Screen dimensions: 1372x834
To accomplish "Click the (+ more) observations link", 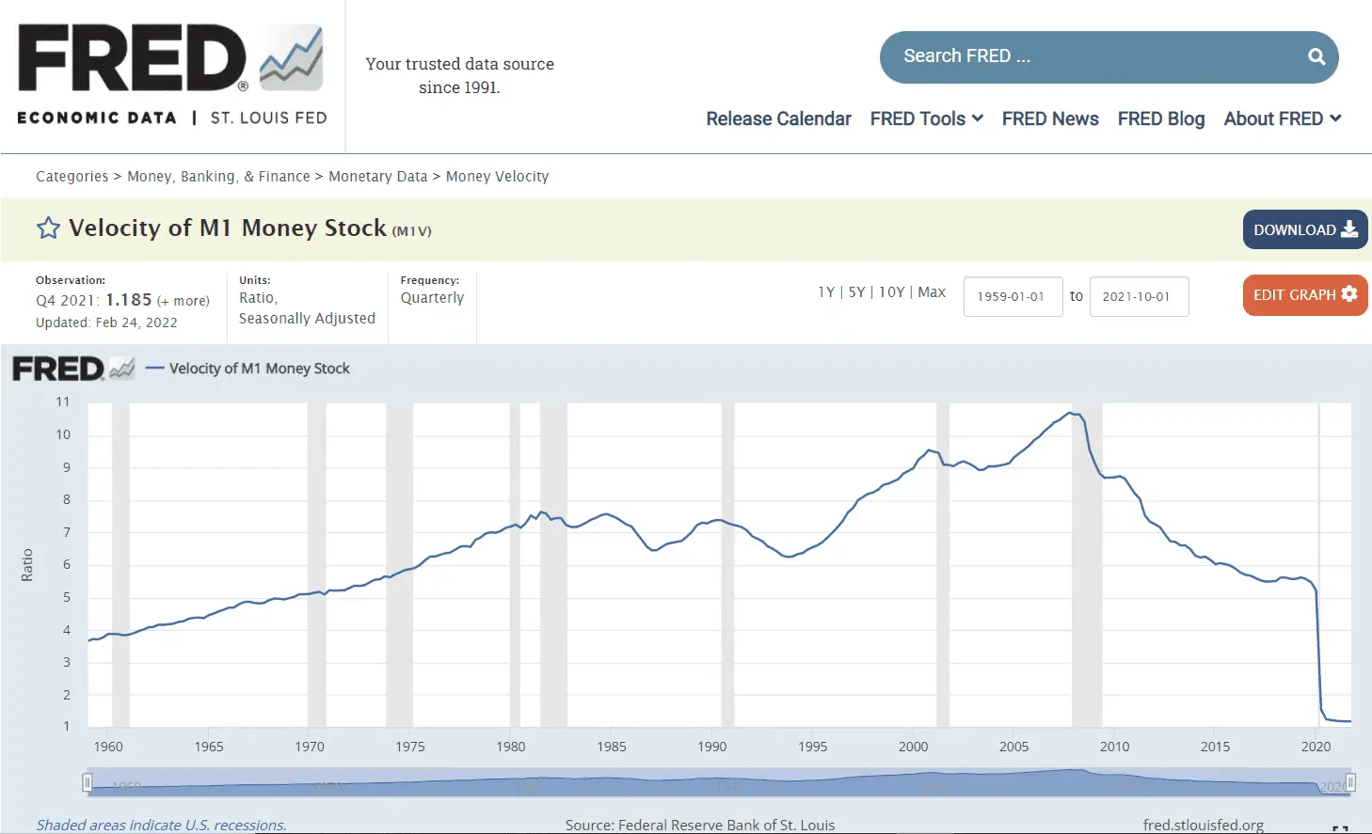I will pos(183,301).
